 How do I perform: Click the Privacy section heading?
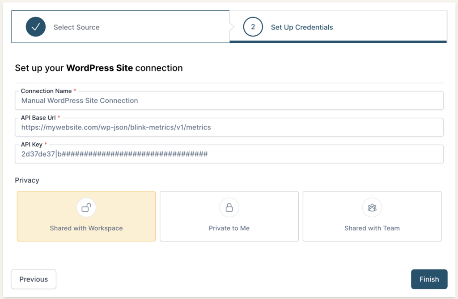pyautogui.click(x=27, y=180)
